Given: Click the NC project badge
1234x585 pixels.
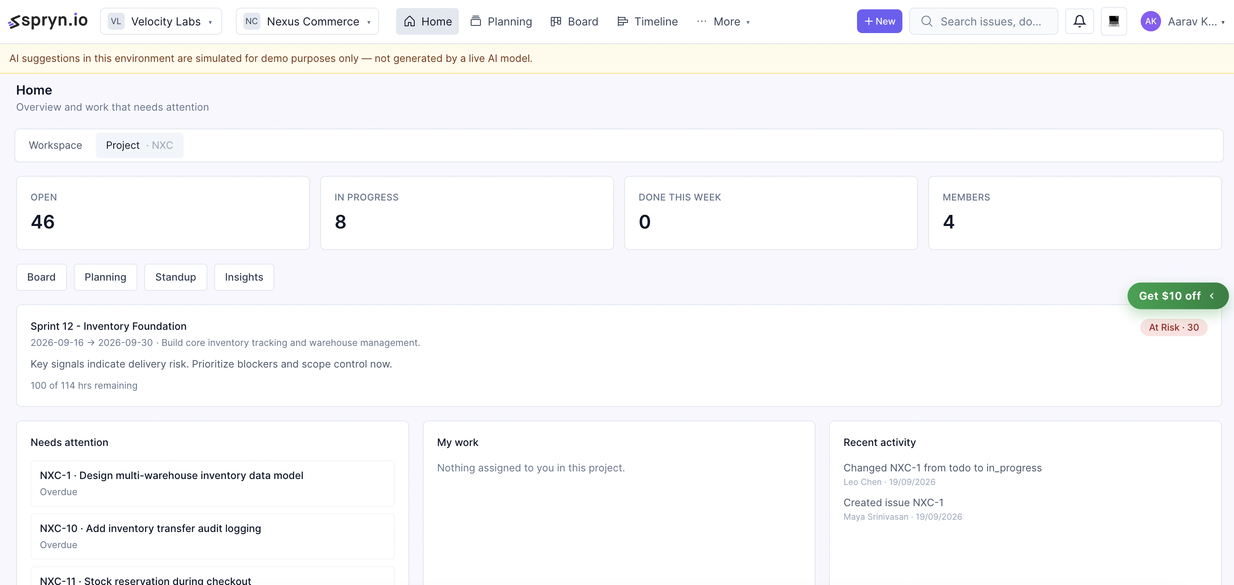Looking at the screenshot, I should [x=251, y=22].
